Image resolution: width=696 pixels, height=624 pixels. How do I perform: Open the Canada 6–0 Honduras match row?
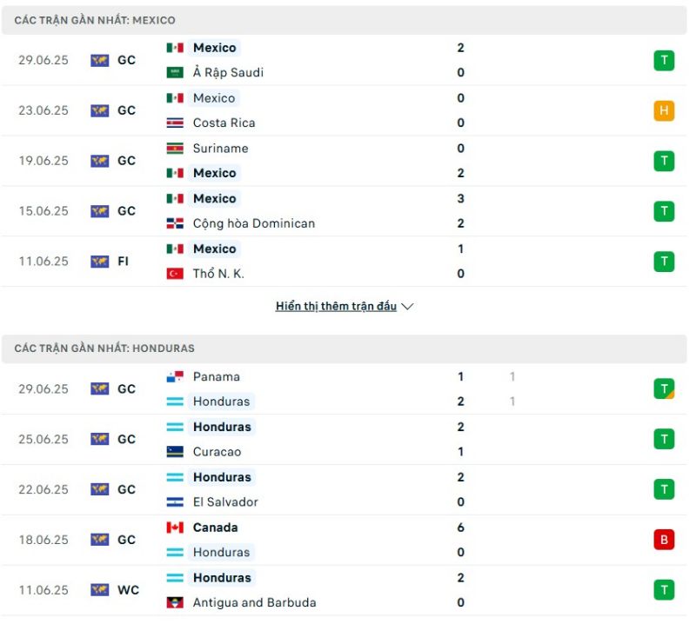tap(348, 540)
